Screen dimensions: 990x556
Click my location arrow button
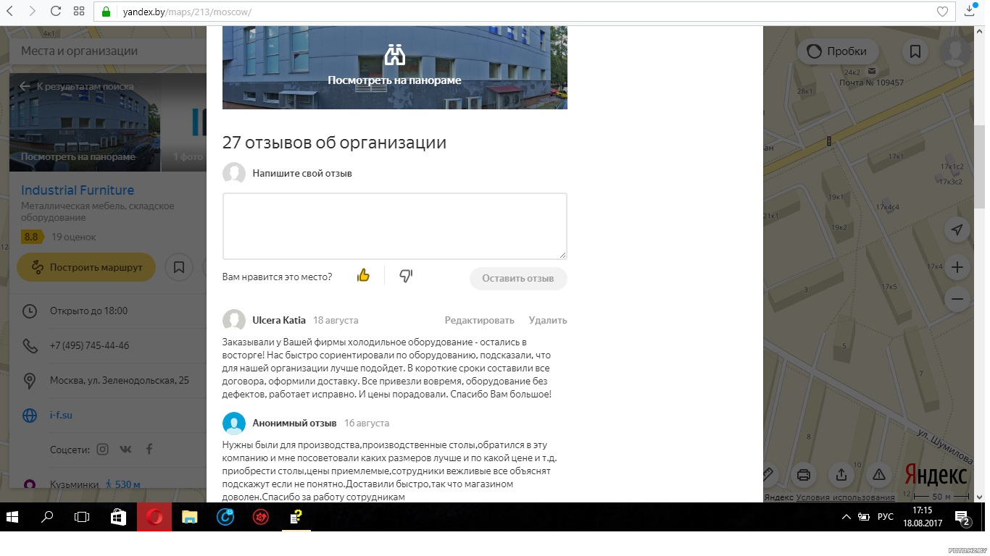click(x=957, y=229)
